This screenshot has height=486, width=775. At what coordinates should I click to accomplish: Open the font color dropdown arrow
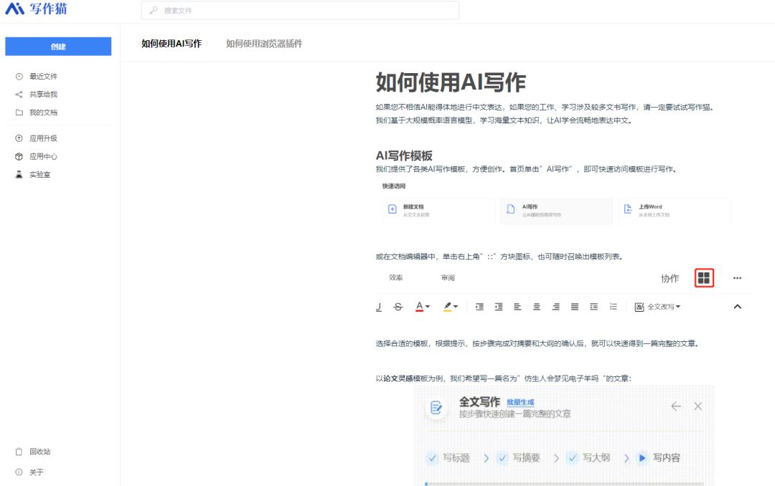428,307
